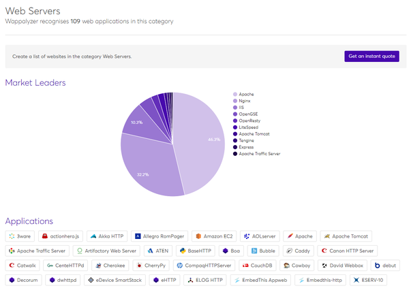The width and height of the screenshot is (409, 288).
Task: Open the ELOG HTTP link
Action: click(205, 280)
